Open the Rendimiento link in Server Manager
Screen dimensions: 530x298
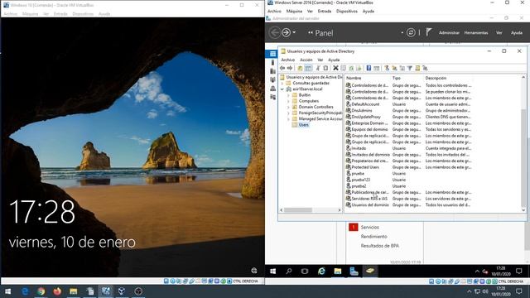click(373, 237)
